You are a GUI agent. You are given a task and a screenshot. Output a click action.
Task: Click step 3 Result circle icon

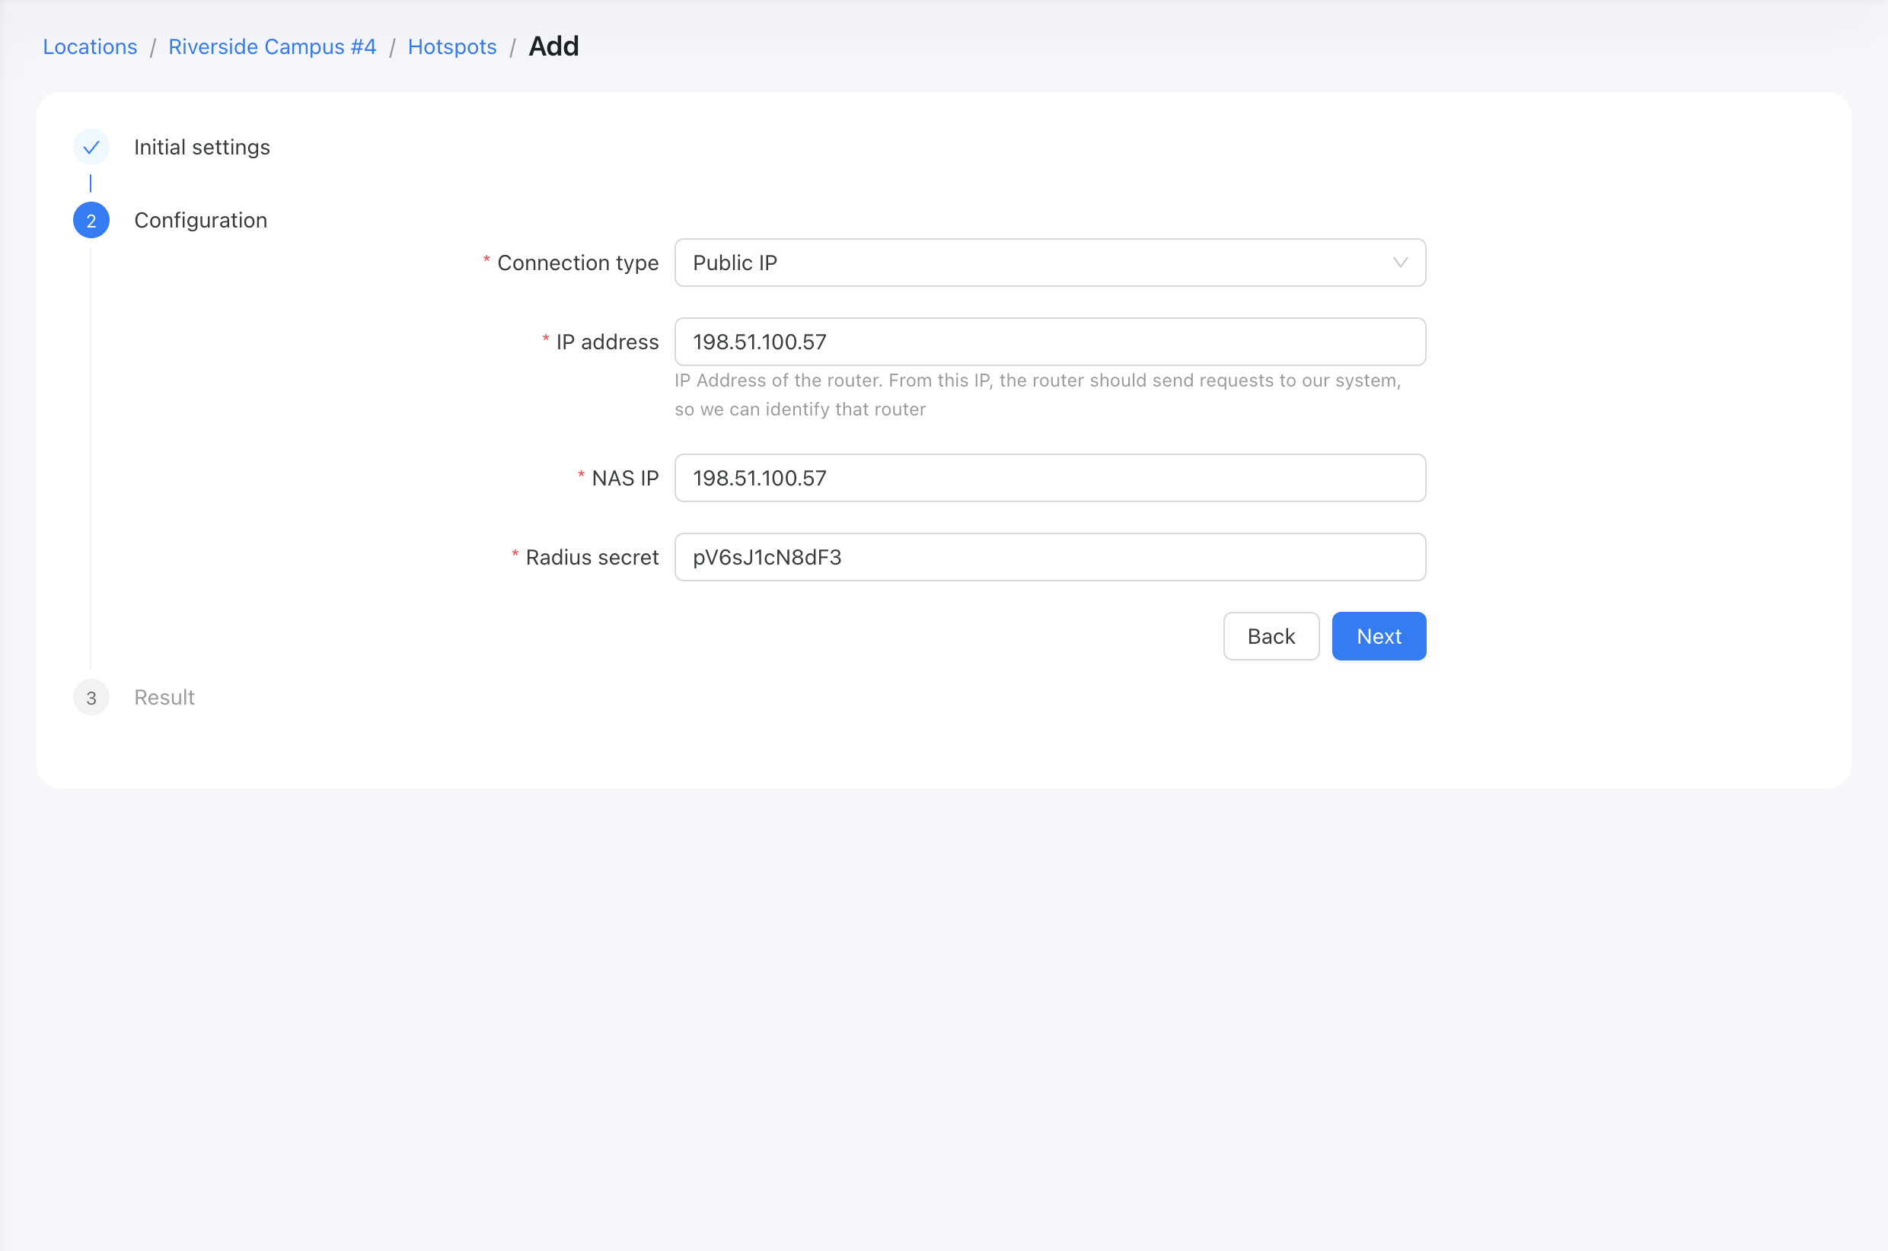point(91,697)
